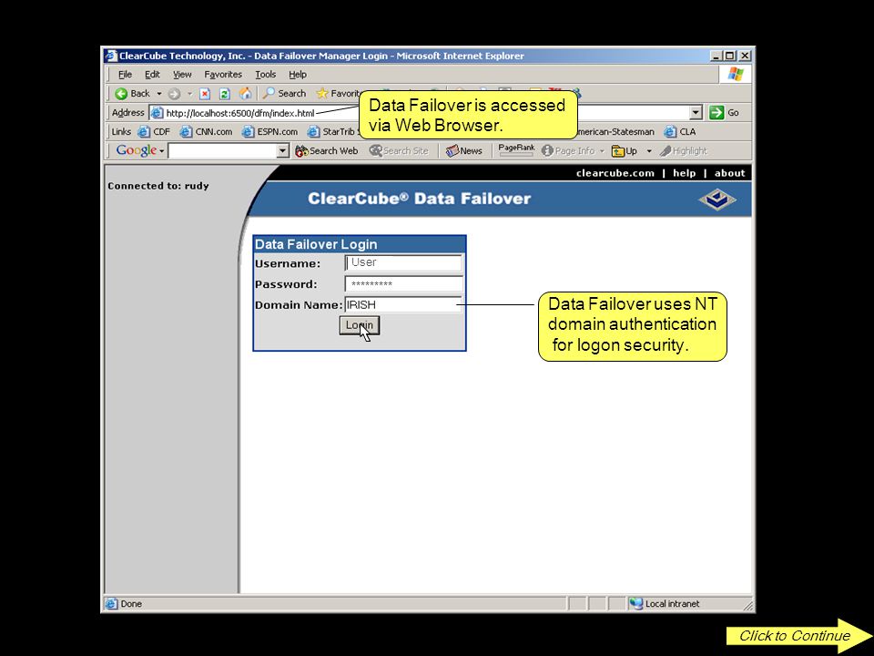Expand the Google search box dropdown

click(x=283, y=150)
